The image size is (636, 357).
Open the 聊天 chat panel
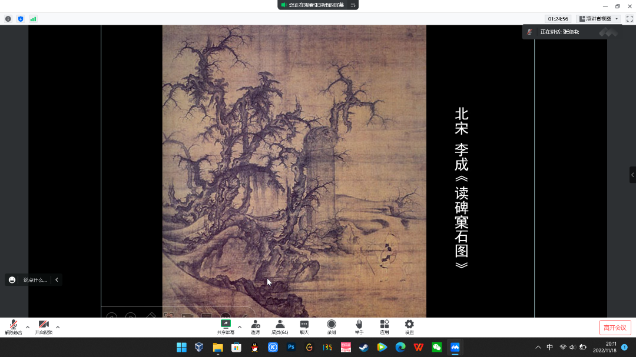[304, 327]
